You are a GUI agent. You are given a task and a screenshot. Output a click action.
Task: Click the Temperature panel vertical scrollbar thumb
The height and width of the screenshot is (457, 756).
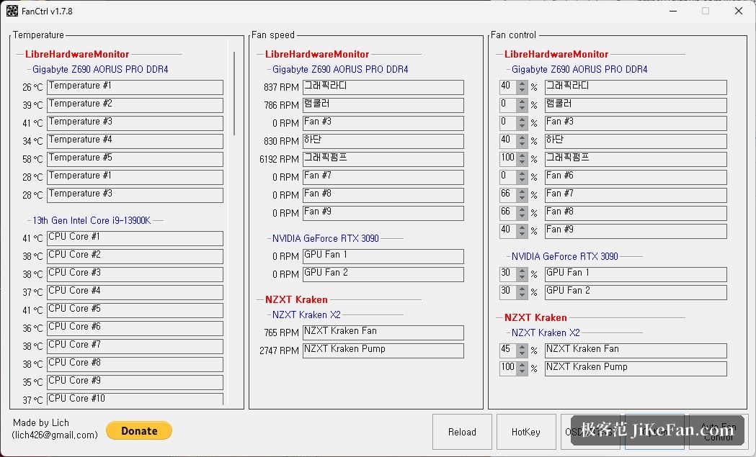[234, 94]
